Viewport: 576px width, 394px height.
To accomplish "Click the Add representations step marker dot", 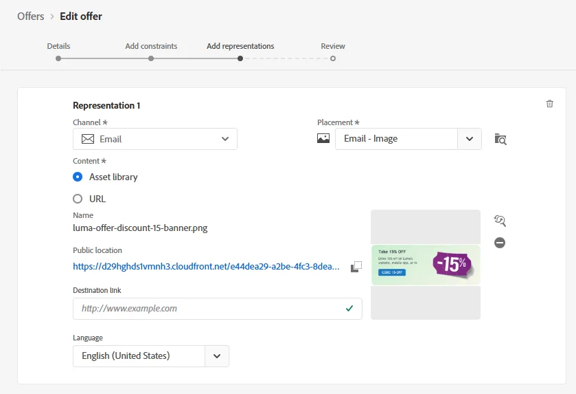I will pos(240,58).
